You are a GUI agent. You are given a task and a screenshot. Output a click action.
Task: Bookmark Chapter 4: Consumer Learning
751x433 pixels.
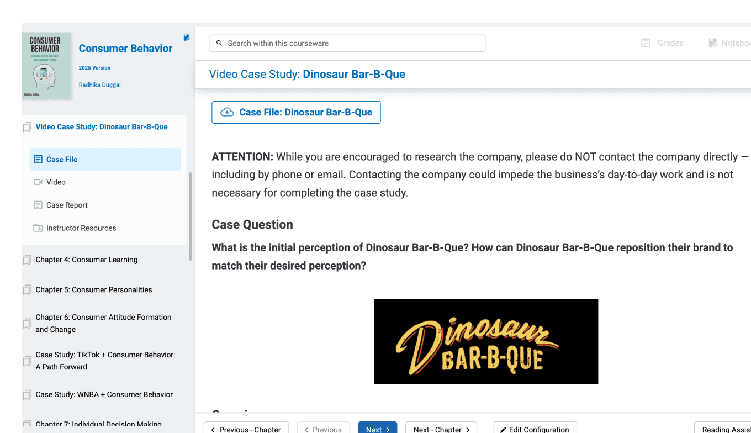pos(27,260)
